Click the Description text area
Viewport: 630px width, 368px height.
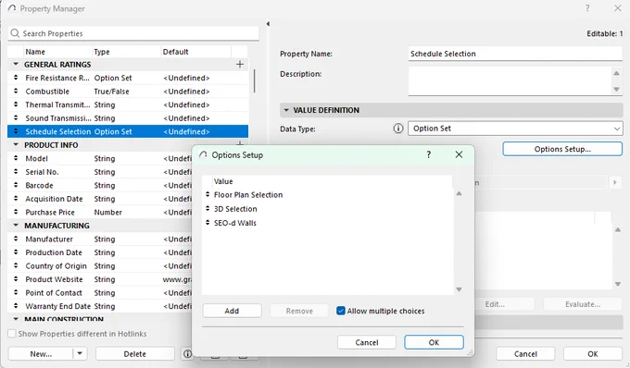coord(510,81)
